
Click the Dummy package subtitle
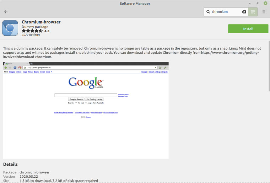tap(35, 27)
